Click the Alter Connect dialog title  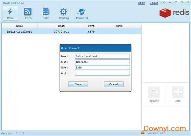[70, 48]
